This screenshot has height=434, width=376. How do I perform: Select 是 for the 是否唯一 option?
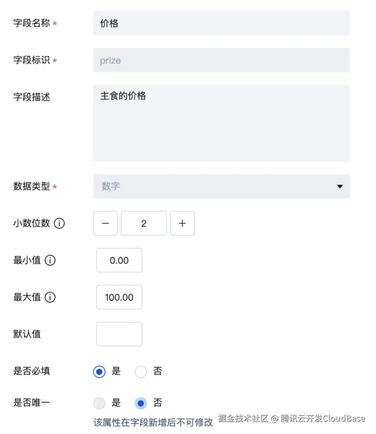[99, 403]
